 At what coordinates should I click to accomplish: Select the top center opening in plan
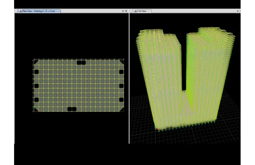(x=81, y=62)
